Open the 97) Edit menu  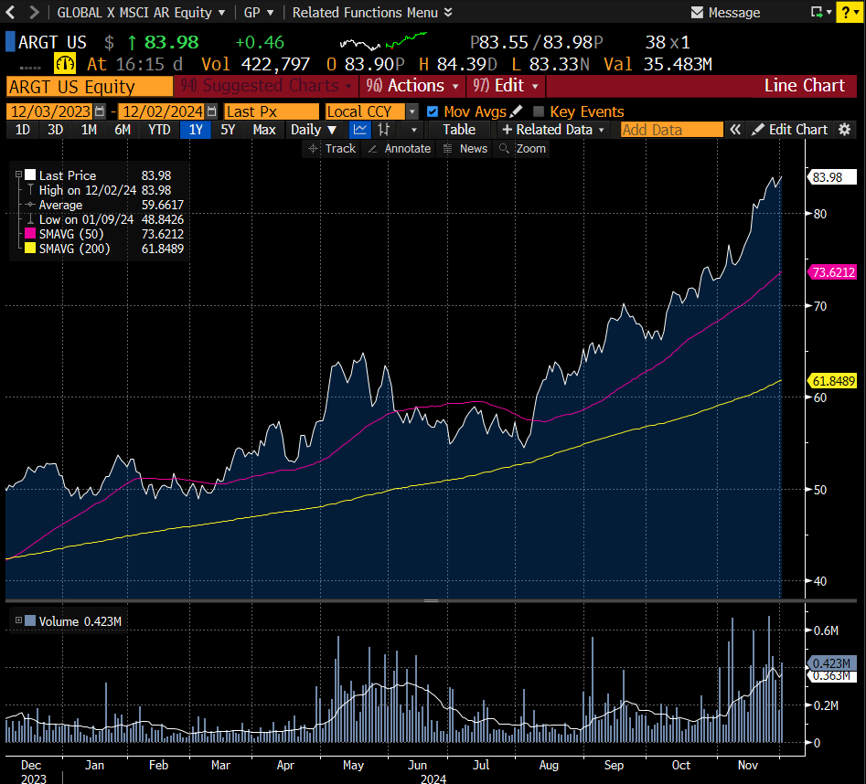tap(505, 86)
